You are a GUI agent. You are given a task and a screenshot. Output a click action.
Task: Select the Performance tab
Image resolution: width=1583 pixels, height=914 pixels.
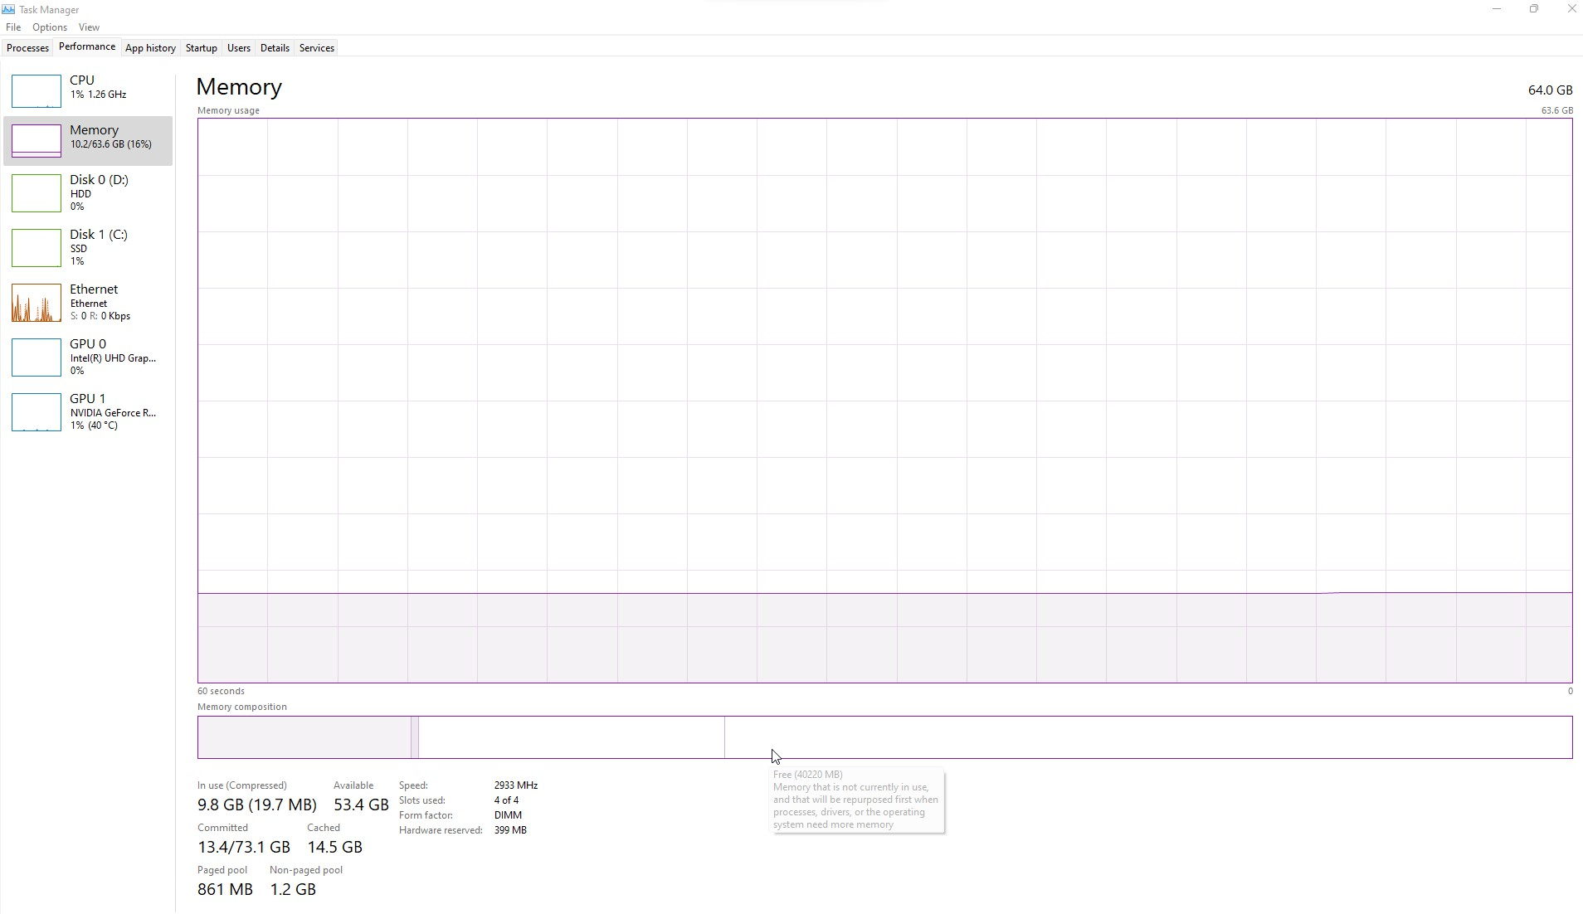pos(87,47)
